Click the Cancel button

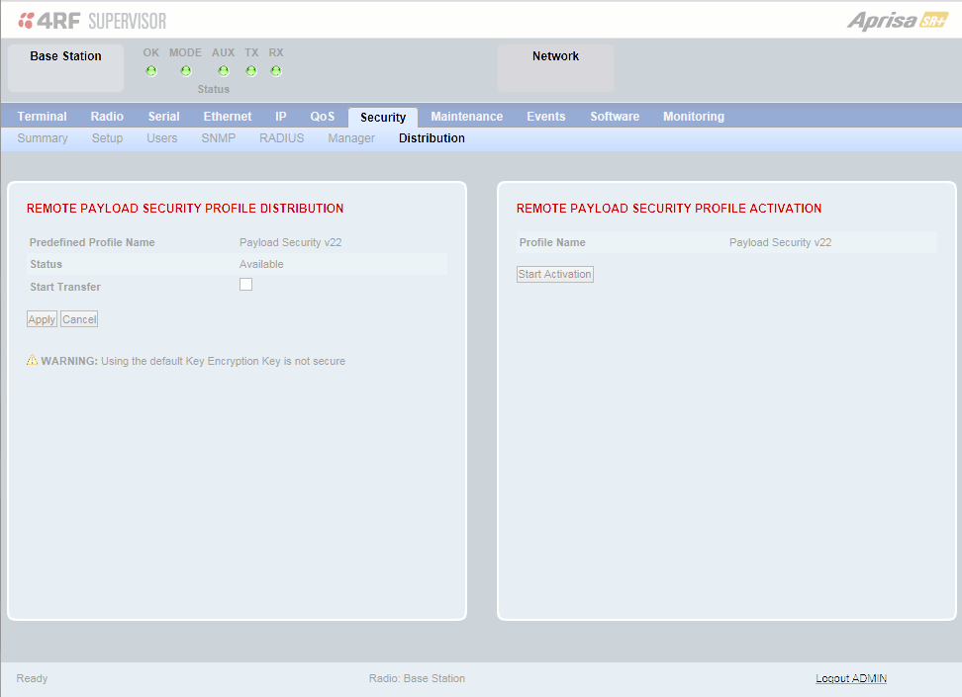[x=79, y=319]
